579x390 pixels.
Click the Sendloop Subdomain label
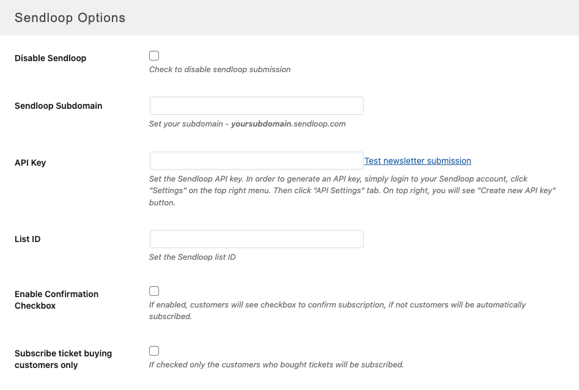[58, 106]
